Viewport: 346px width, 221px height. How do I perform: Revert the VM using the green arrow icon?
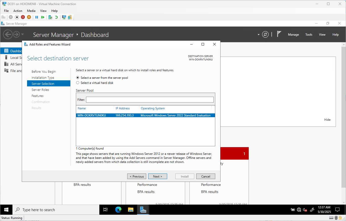point(56,17)
